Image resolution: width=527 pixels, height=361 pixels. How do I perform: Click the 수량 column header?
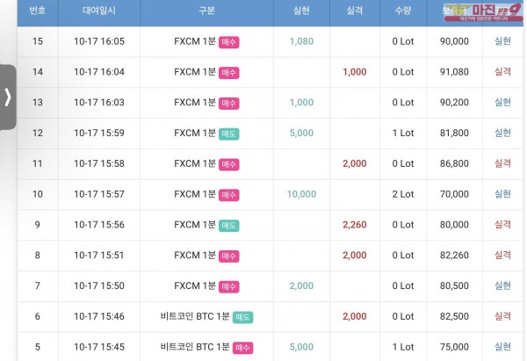pos(403,11)
